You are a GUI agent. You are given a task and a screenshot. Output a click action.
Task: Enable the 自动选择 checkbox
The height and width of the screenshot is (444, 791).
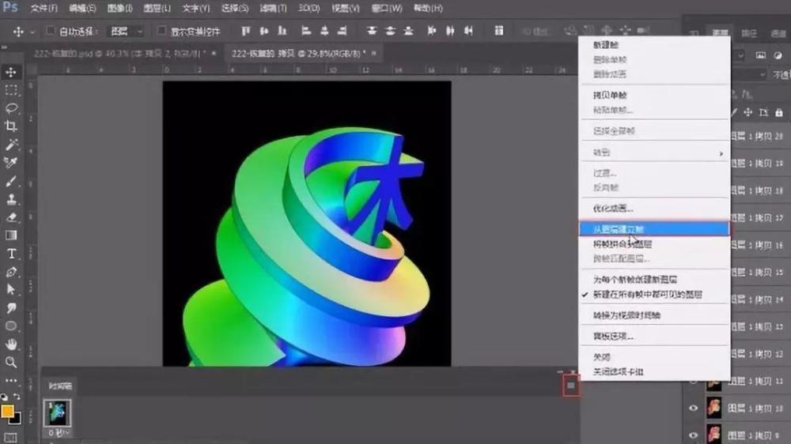[51, 32]
